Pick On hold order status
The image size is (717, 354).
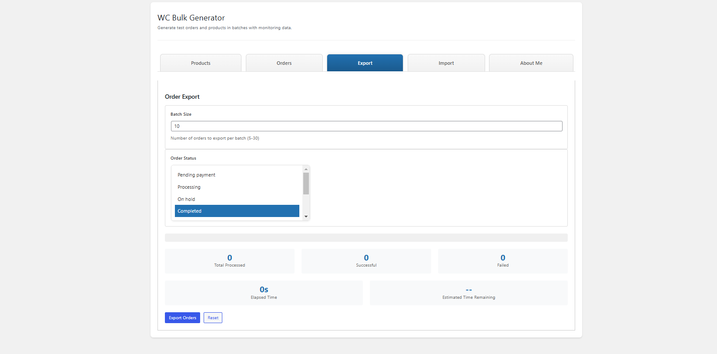pos(237,199)
